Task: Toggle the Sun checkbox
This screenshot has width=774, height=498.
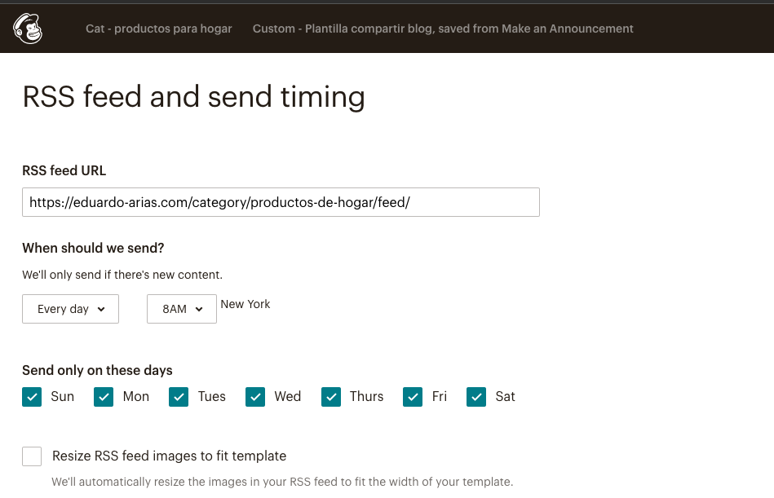Action: 32,397
